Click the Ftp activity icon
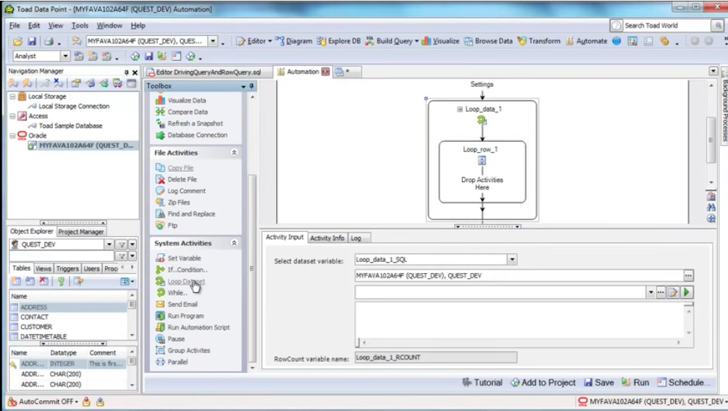The width and height of the screenshot is (728, 411). pyautogui.click(x=161, y=225)
